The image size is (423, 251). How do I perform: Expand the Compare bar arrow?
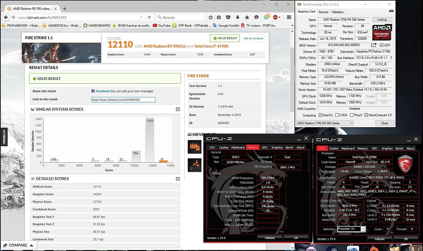coord(31,245)
